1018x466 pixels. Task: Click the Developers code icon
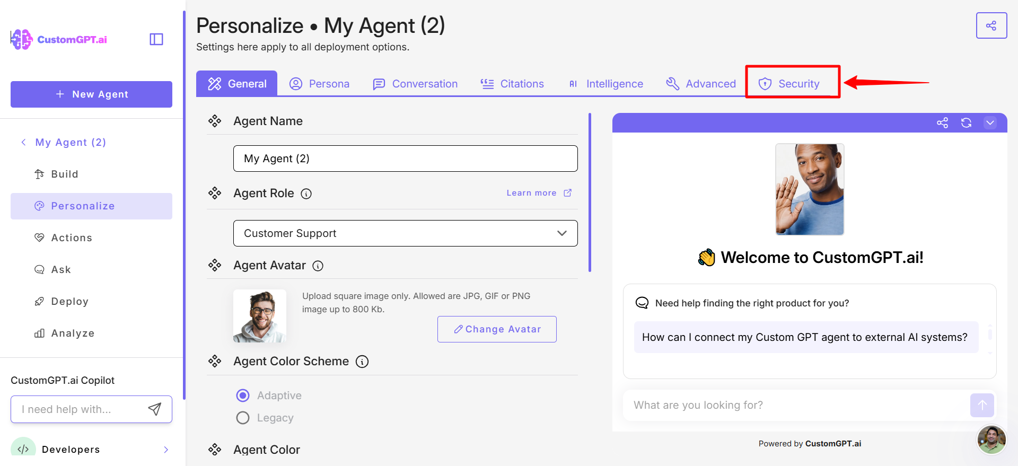point(23,449)
